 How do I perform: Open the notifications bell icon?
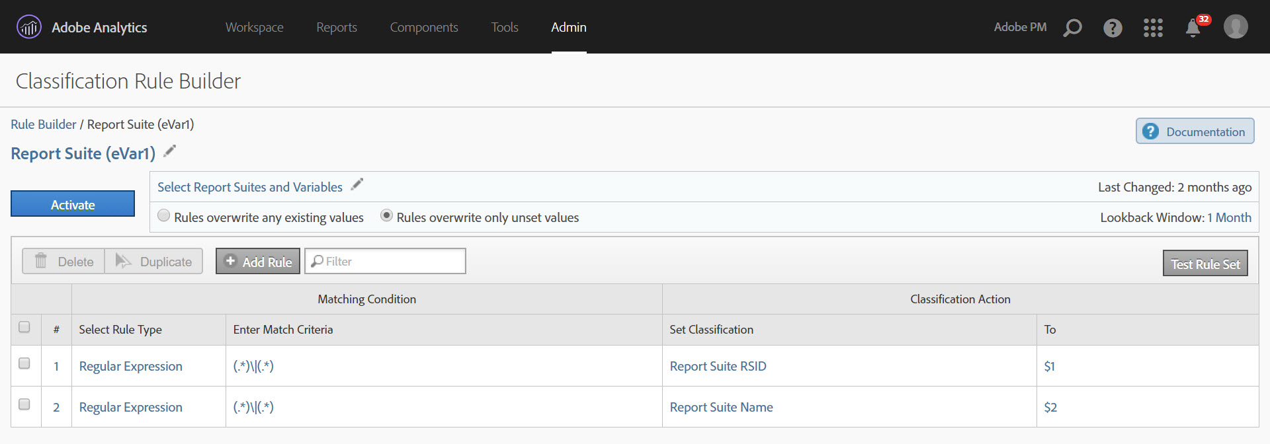point(1193,28)
